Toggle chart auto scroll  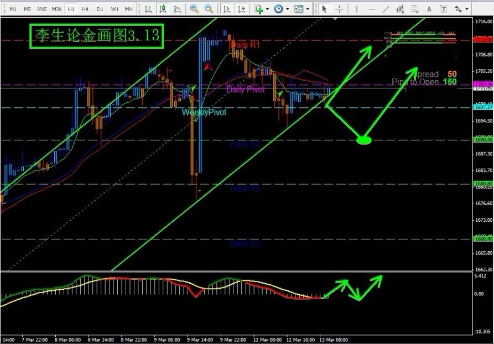(227, 9)
